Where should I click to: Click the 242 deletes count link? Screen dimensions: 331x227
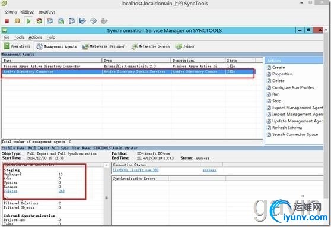[x=62, y=191]
